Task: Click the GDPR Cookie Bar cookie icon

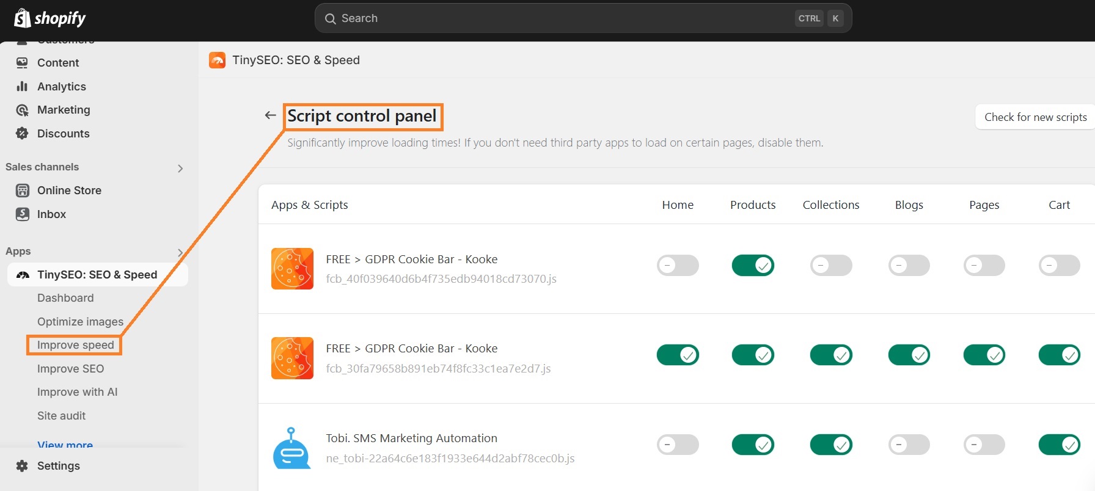Action: [x=292, y=269]
